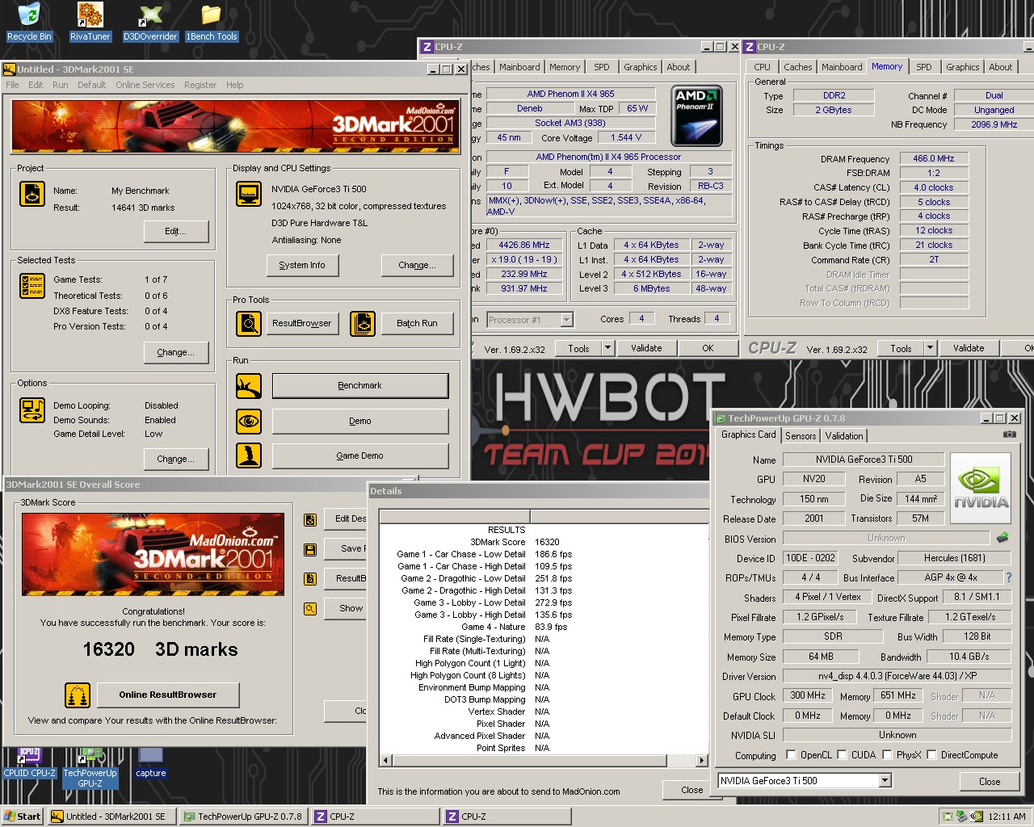Click the Details horizontal scrollbar left arrow
The height and width of the screenshot is (827, 1034).
(385, 760)
